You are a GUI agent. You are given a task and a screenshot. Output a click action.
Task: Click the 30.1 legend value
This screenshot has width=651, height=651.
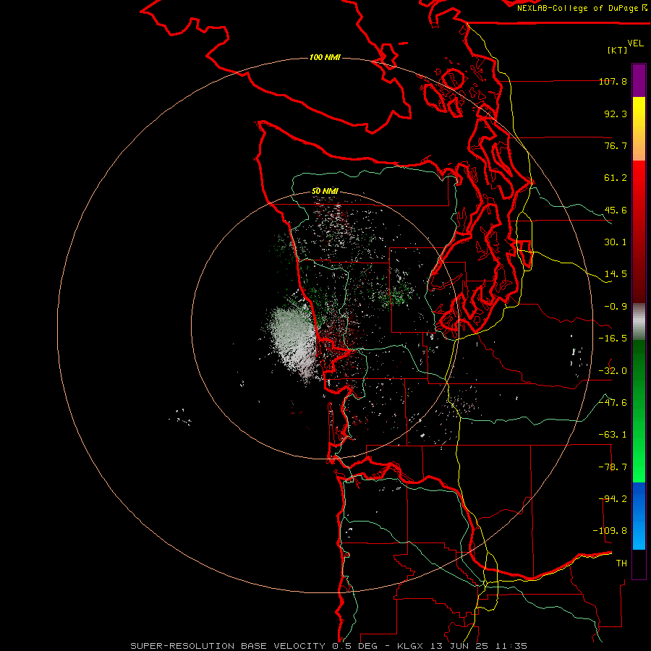click(x=616, y=242)
